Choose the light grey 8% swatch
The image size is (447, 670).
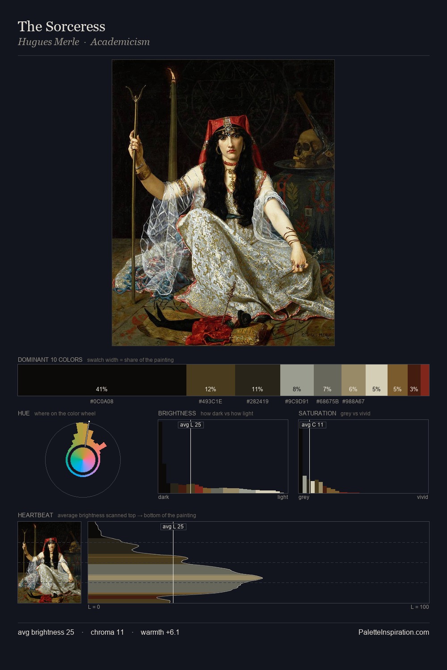297,380
